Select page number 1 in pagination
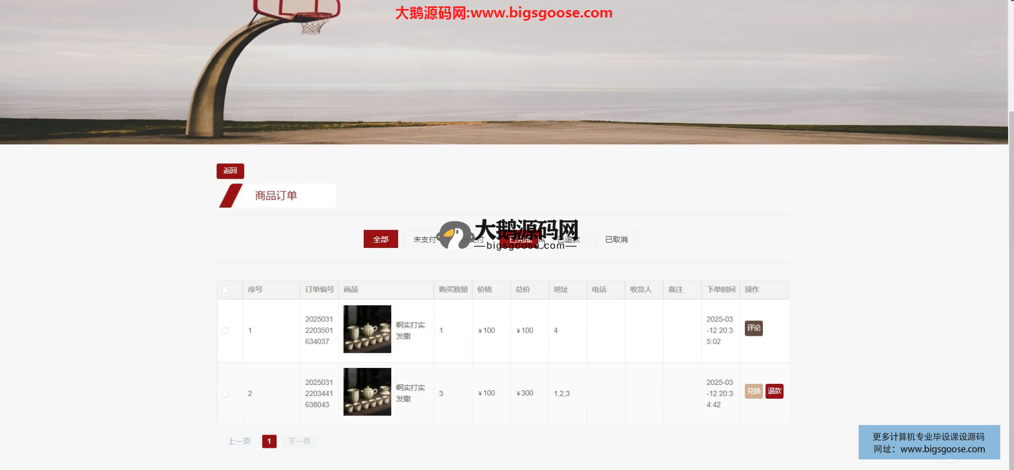The height and width of the screenshot is (470, 1014). (269, 441)
